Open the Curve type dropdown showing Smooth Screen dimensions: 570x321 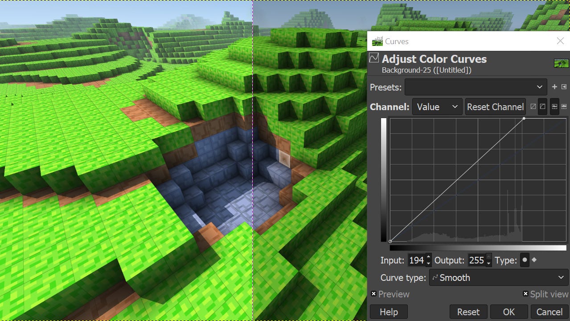[497, 277]
